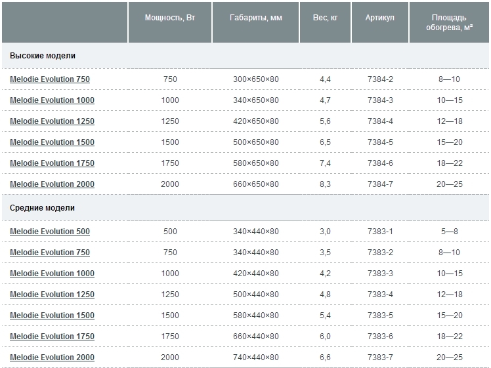Select article number 7383-5

coord(380,315)
